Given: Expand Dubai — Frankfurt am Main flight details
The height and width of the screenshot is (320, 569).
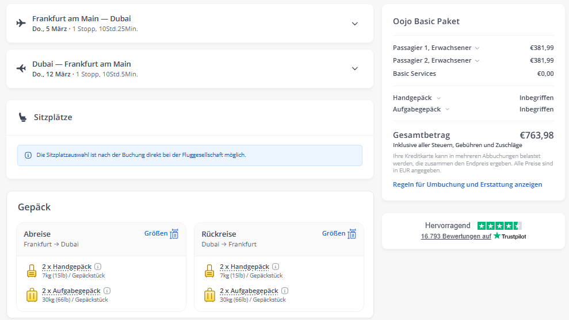Looking at the screenshot, I should coord(354,68).
